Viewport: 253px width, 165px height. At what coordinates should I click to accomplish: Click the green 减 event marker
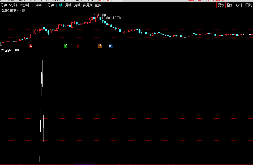tap(65, 46)
